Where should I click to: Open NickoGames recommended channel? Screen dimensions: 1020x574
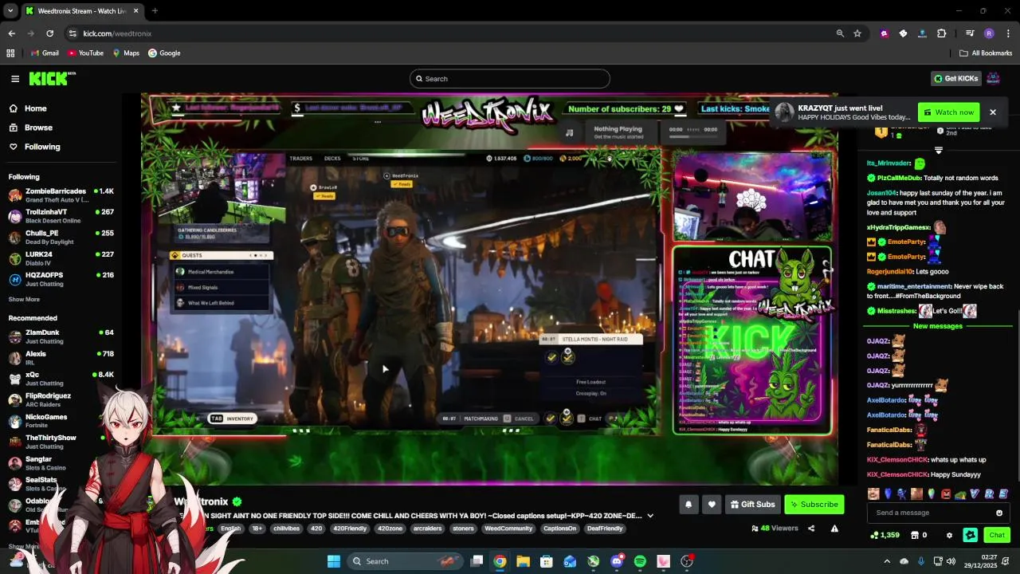coord(61,421)
